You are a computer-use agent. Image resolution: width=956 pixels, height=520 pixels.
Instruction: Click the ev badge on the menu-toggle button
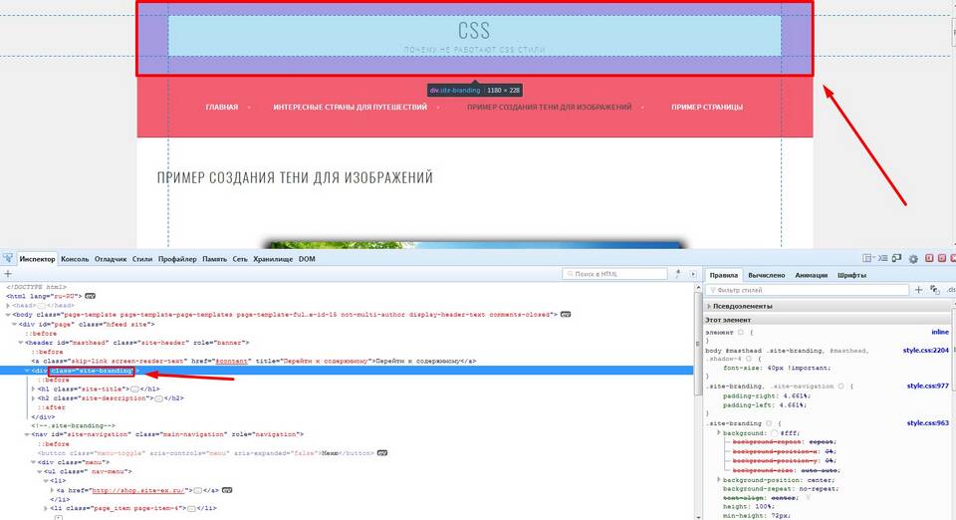click(x=382, y=453)
